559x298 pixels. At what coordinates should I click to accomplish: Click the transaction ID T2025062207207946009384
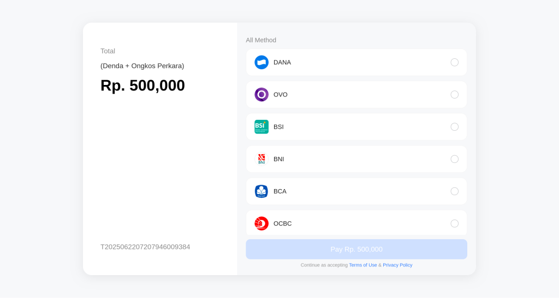pyautogui.click(x=145, y=247)
